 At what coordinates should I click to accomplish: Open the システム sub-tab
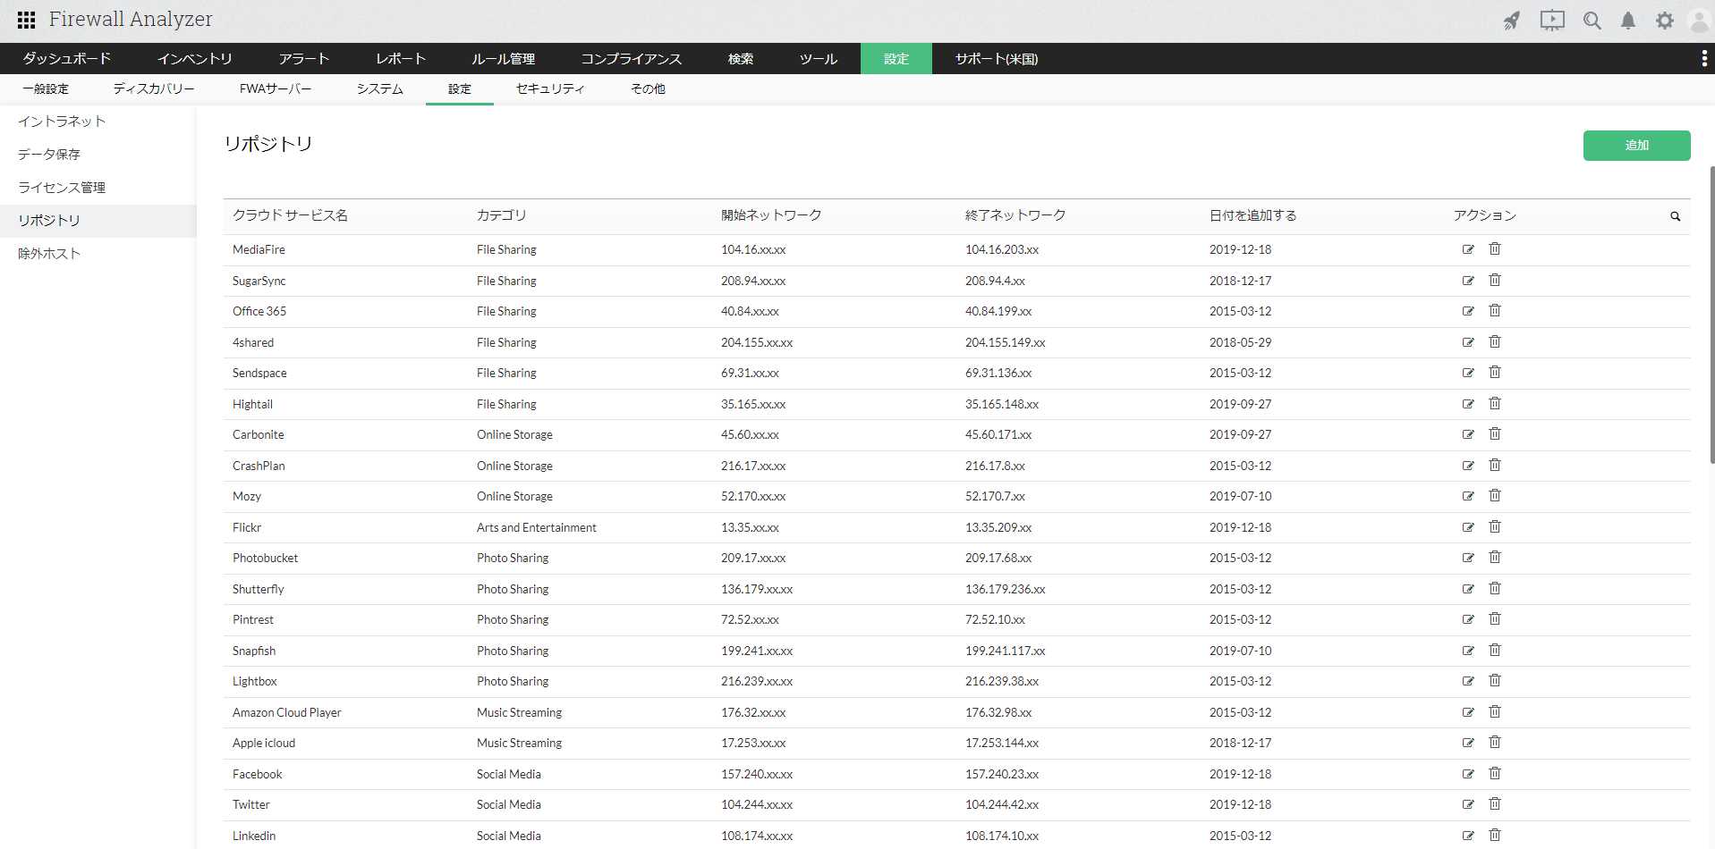380,89
